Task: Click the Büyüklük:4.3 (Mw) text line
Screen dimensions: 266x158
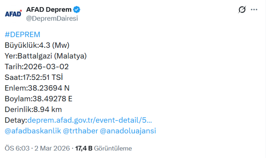Action: click(37, 45)
